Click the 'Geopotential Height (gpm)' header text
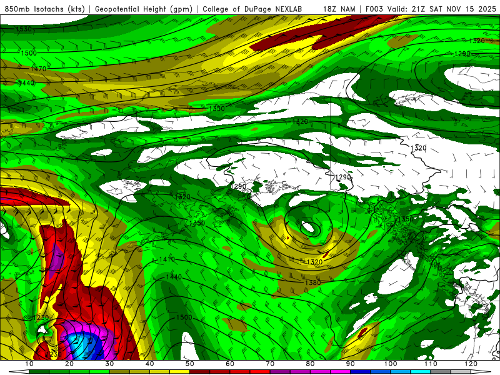The height and width of the screenshot is (375, 500). pyautogui.click(x=144, y=9)
